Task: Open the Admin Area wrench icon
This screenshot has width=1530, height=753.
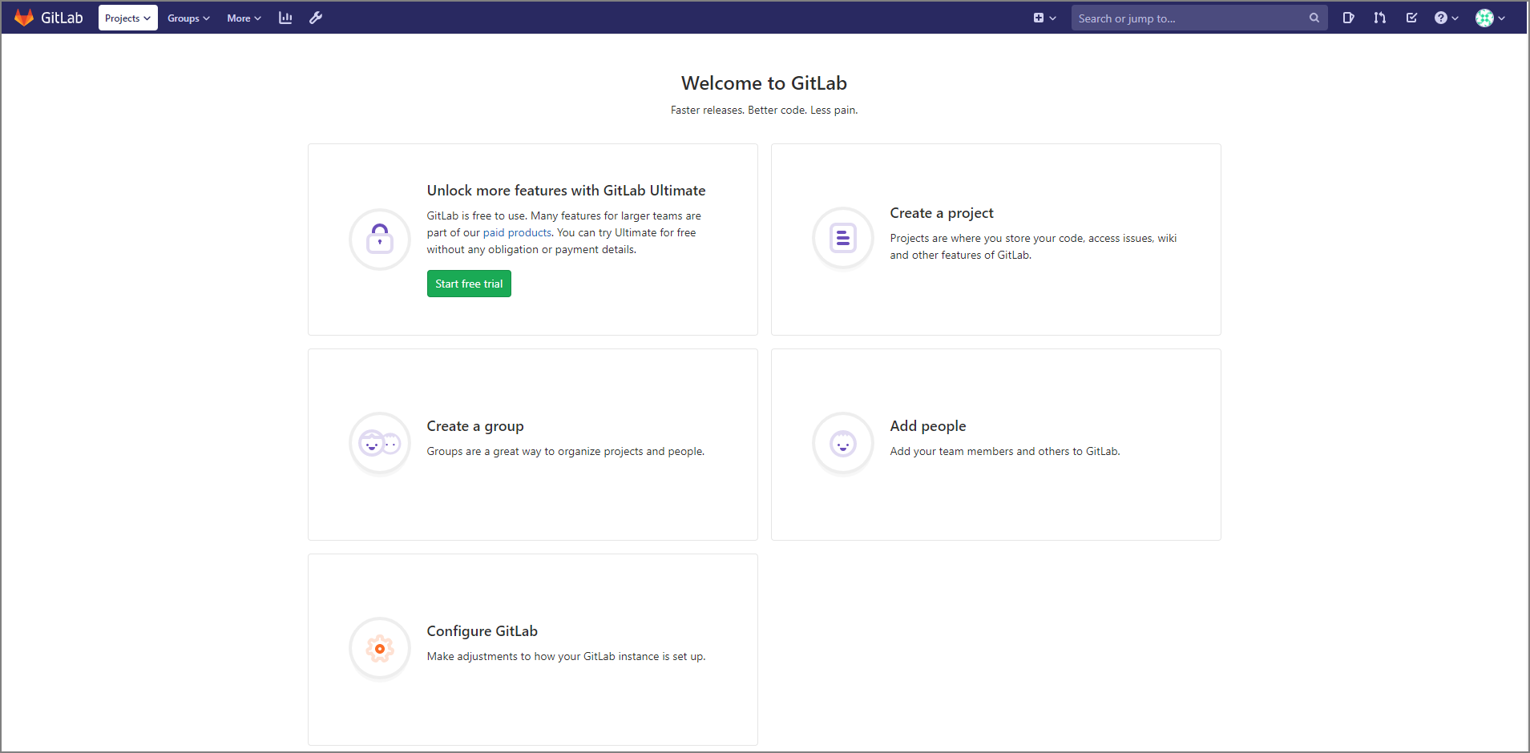Action: [316, 18]
